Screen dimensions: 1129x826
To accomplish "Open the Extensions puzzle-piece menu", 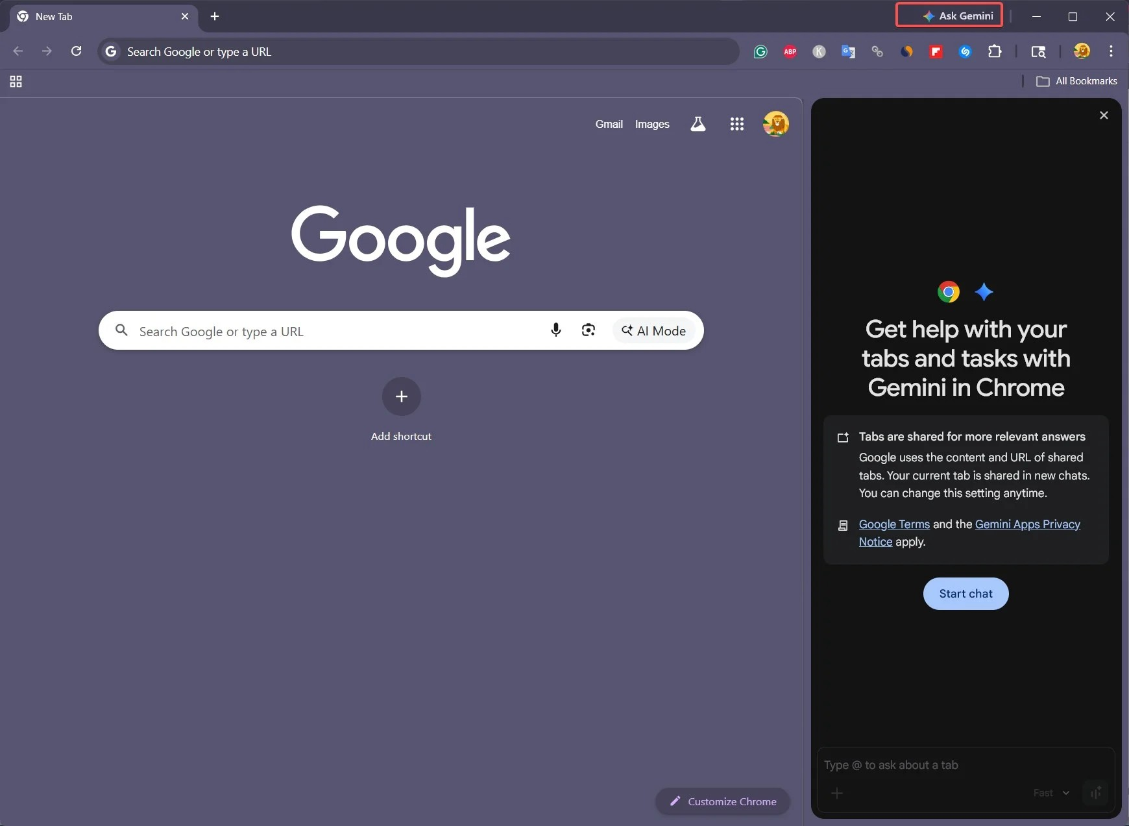I will pos(995,52).
